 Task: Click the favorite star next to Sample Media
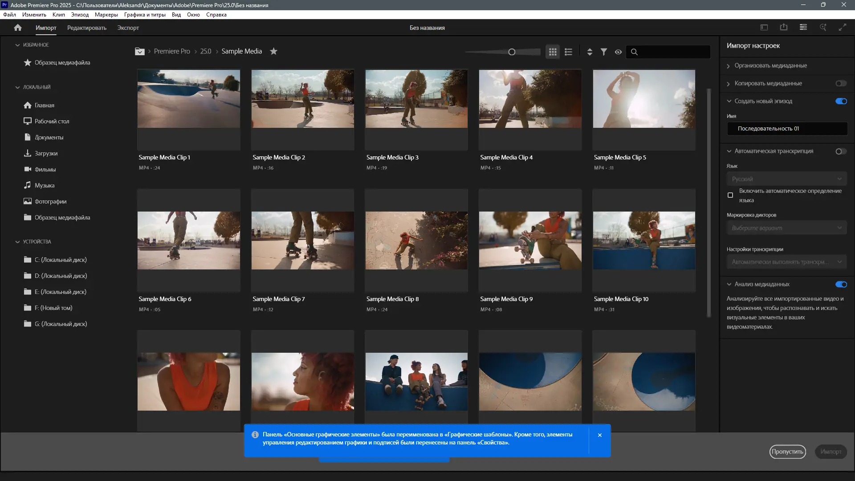[x=274, y=51]
